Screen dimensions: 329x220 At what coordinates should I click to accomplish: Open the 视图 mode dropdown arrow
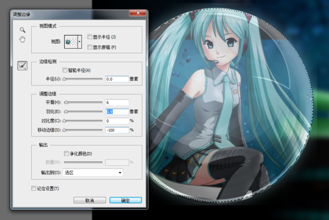pyautogui.click(x=79, y=42)
